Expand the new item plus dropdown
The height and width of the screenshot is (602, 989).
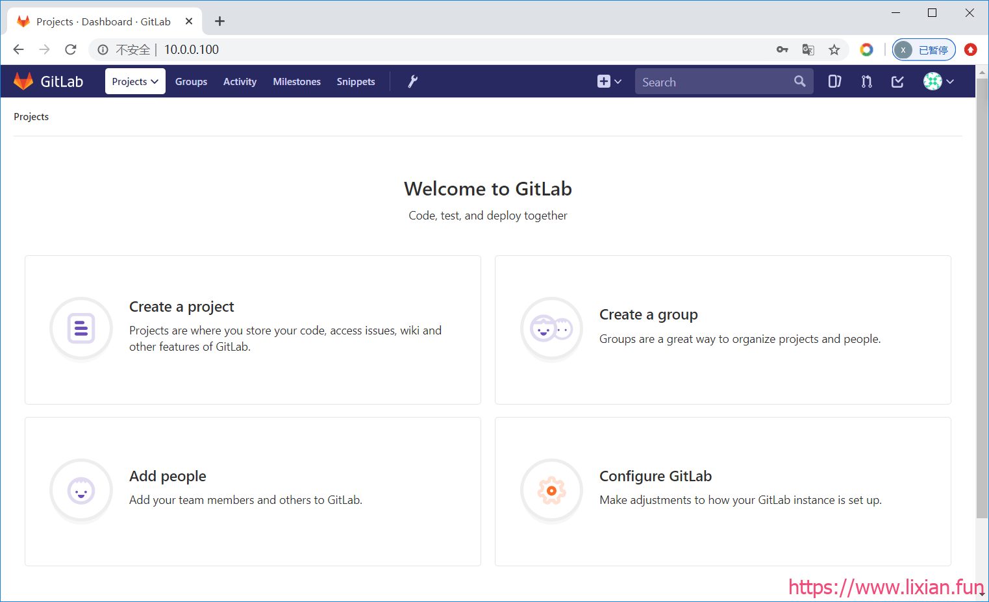609,81
